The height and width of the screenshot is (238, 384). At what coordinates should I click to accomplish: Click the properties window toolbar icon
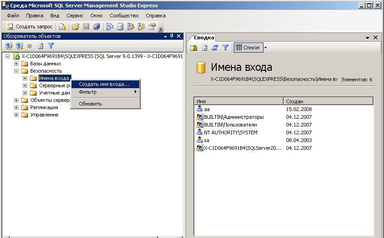coord(152,26)
